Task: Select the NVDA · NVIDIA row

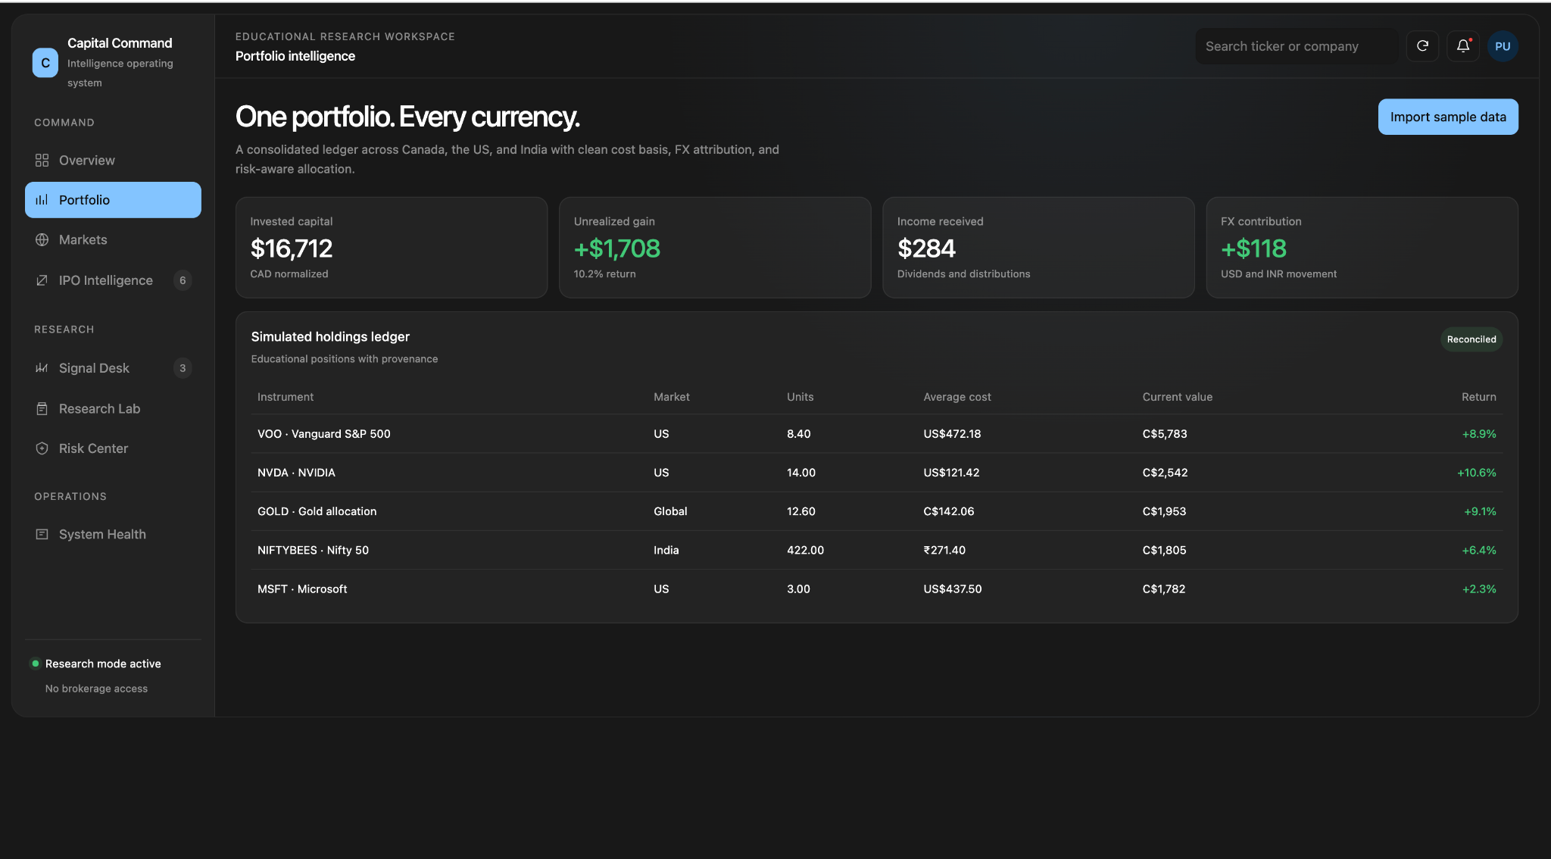Action: click(x=877, y=473)
